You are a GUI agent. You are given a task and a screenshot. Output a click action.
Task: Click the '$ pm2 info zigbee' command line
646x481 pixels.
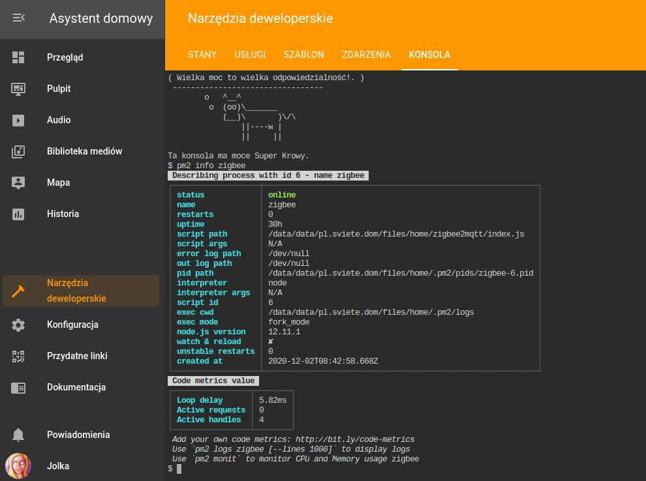coord(207,166)
